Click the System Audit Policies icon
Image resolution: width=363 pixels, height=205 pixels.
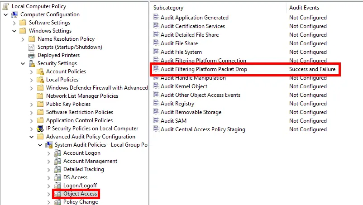coord(49,145)
